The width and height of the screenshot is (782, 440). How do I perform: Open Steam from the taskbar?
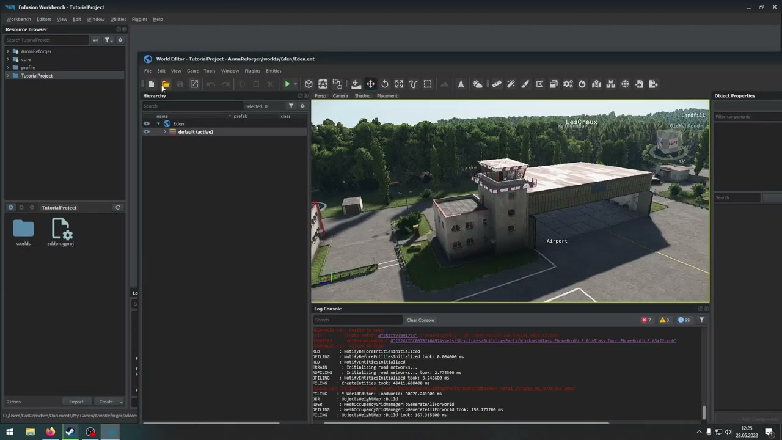[70, 432]
